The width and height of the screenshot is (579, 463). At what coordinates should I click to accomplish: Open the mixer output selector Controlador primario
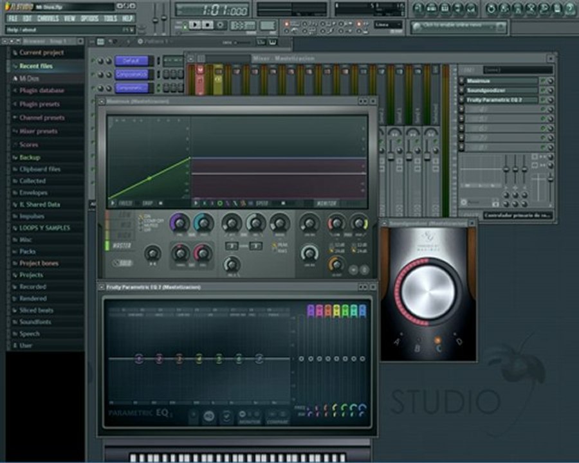tap(518, 215)
